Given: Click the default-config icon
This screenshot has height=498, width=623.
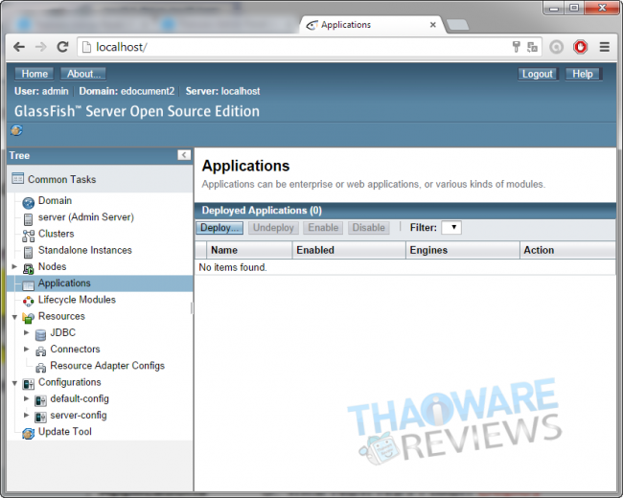Looking at the screenshot, I should (x=40, y=400).
